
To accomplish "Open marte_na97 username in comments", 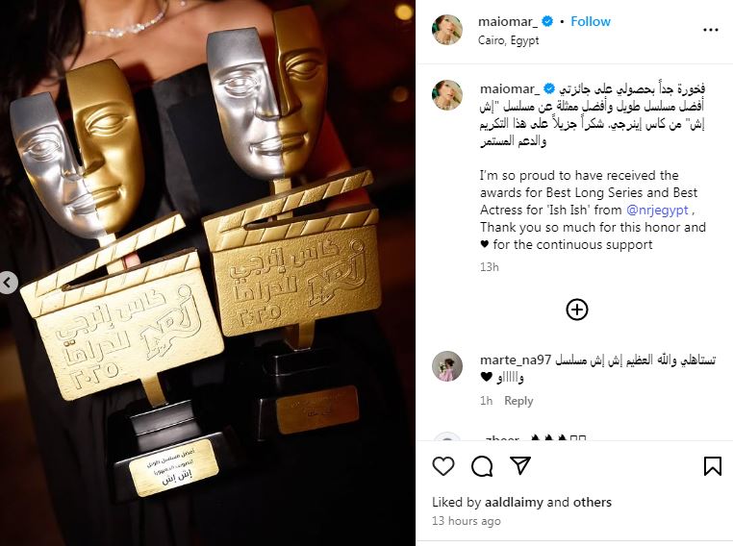I will coord(516,360).
